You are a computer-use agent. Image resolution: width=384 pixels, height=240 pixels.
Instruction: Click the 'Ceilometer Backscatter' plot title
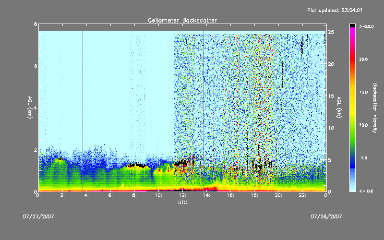click(182, 20)
